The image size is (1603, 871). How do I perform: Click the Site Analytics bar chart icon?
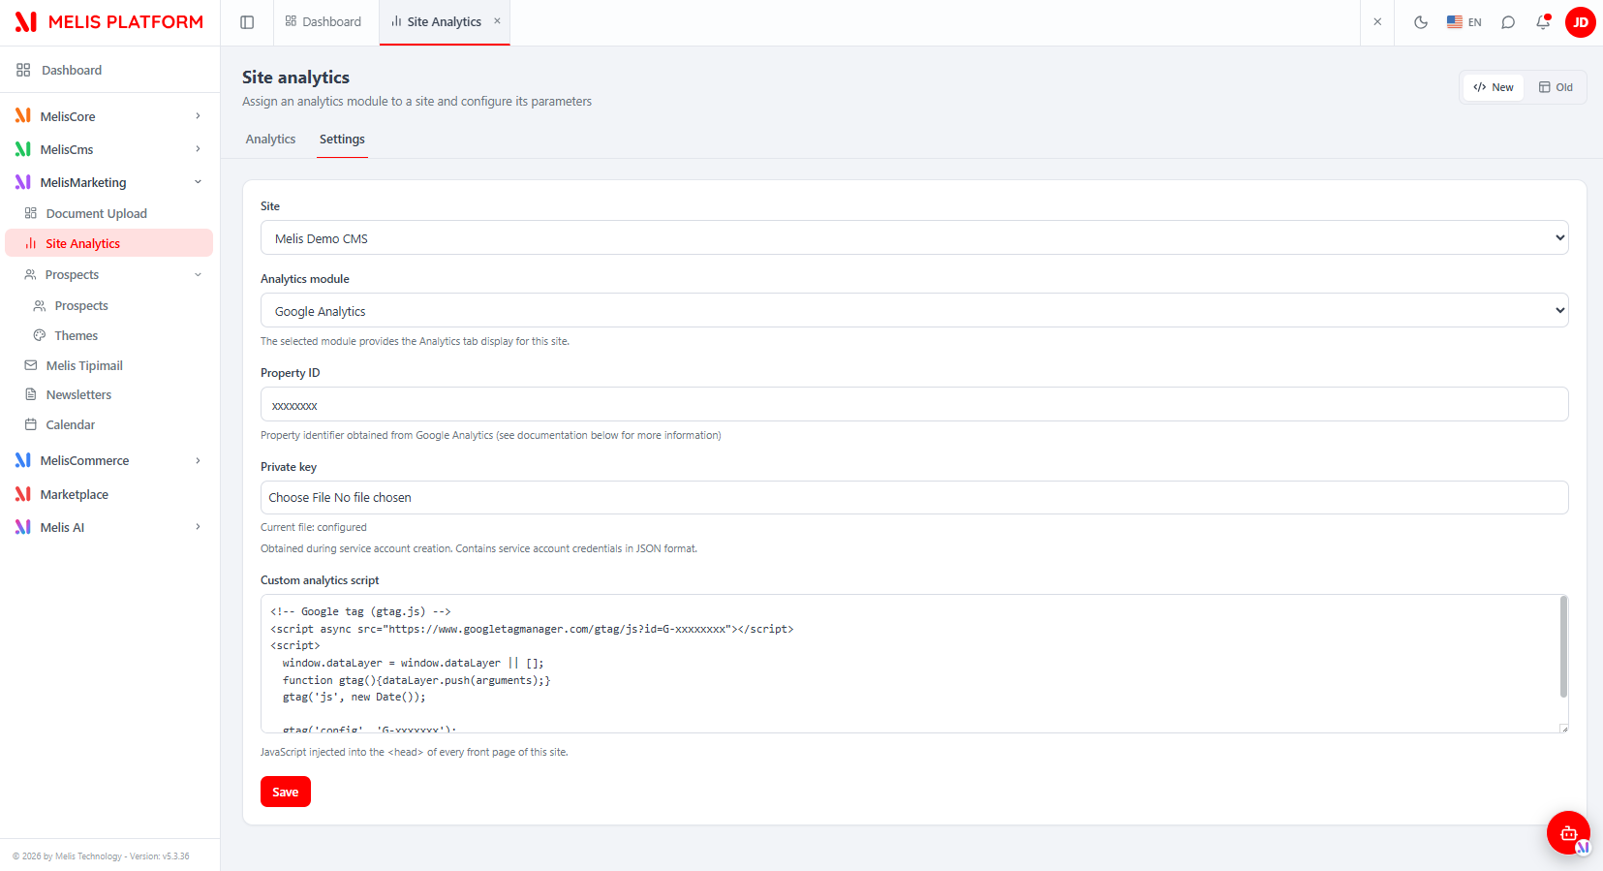(x=31, y=243)
